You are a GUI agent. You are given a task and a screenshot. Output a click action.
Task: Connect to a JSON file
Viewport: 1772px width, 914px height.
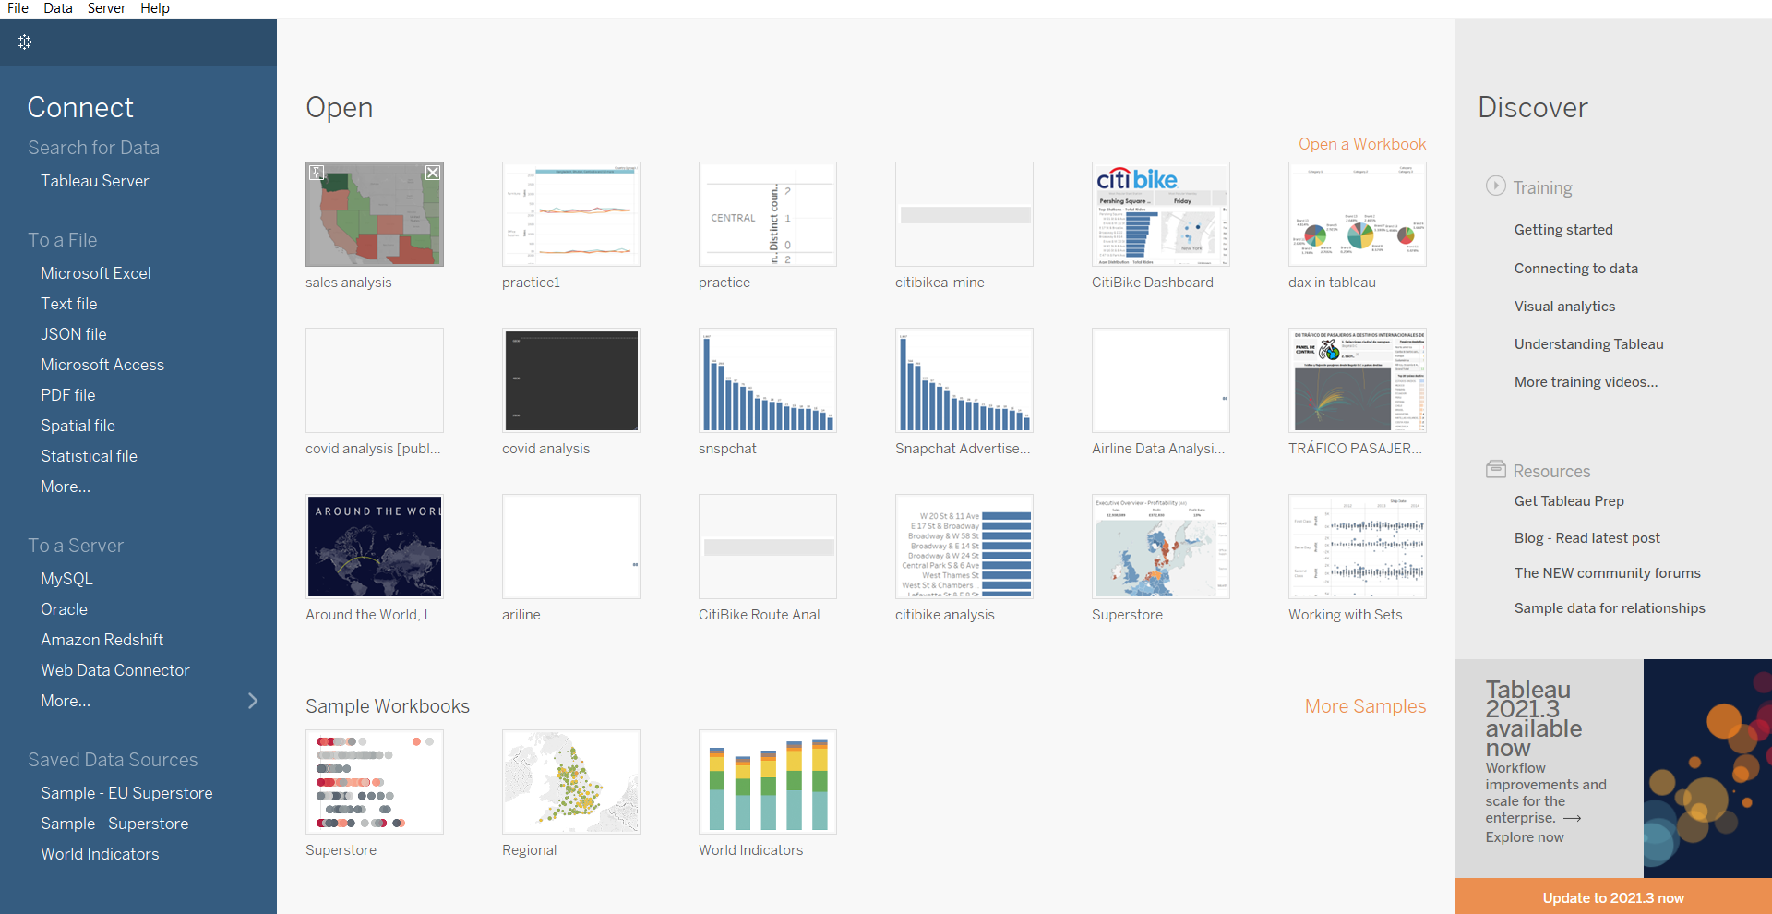coord(74,334)
